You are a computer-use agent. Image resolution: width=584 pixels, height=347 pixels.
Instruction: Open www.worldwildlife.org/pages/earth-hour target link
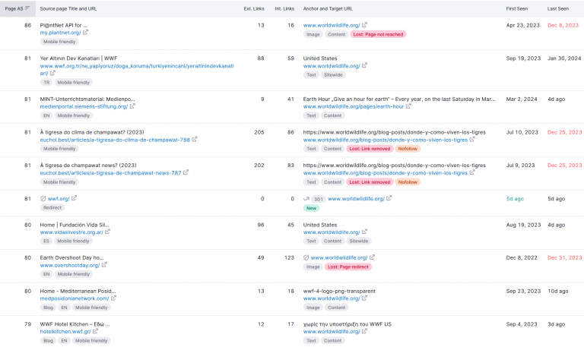(x=354, y=107)
